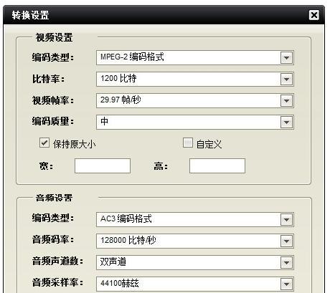Enable the 自定义 checkbox
Viewport: 330px width, 293px height.
(188, 143)
